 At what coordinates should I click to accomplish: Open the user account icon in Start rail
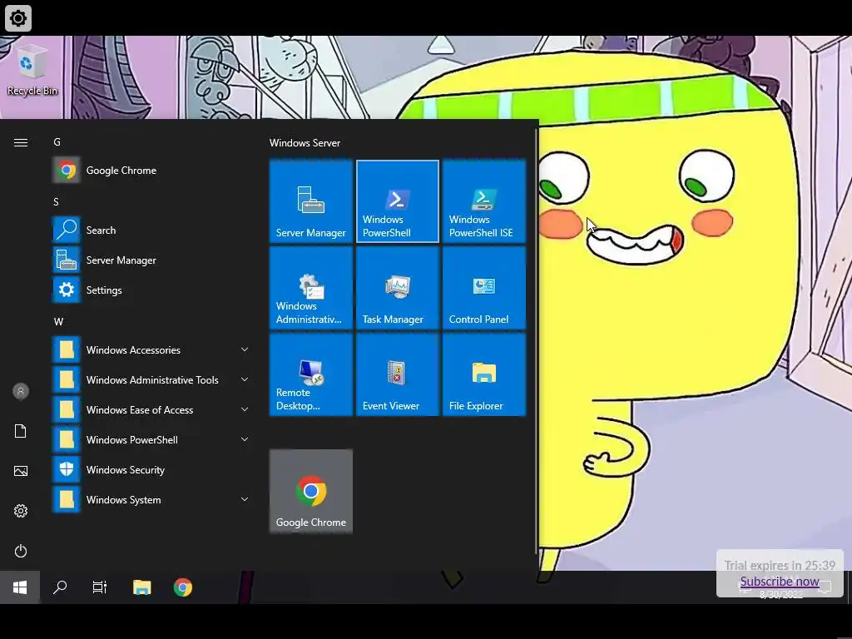coord(21,391)
